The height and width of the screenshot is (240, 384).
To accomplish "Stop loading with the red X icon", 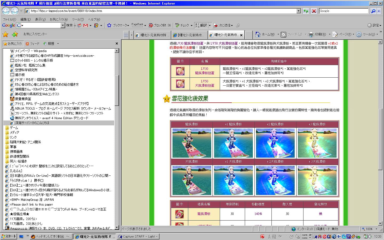I will click(314, 11).
